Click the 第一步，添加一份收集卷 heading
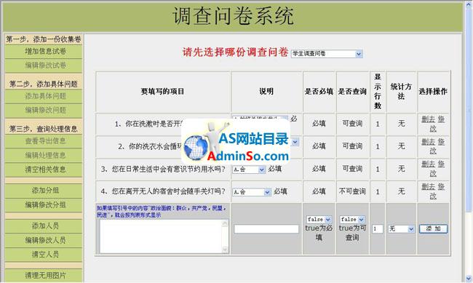 44,39
